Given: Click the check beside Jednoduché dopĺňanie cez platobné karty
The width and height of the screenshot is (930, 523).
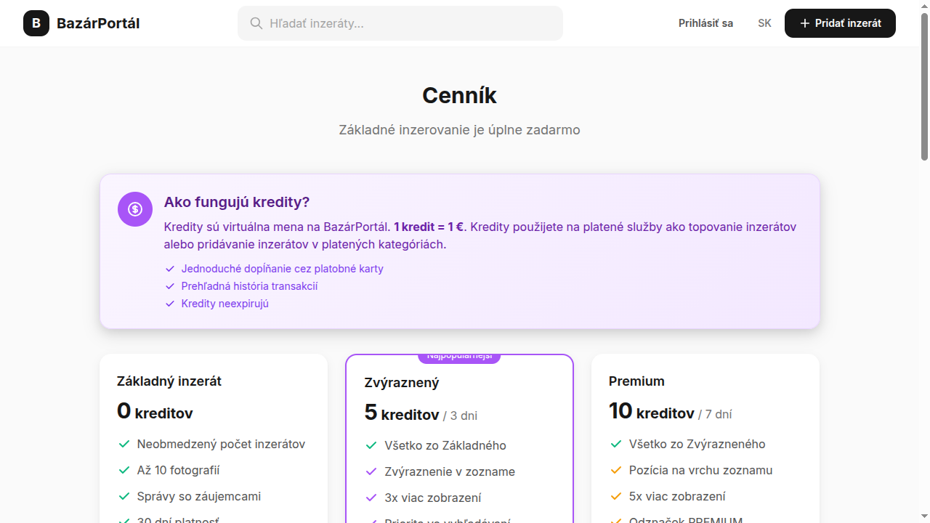Looking at the screenshot, I should (169, 268).
